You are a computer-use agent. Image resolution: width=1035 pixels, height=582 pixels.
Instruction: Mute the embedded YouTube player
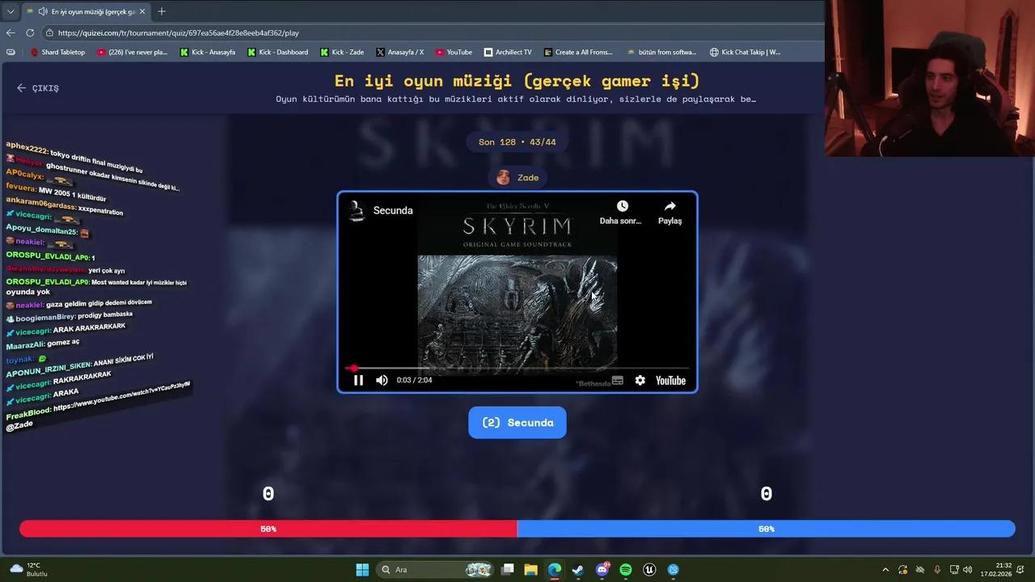click(x=382, y=380)
